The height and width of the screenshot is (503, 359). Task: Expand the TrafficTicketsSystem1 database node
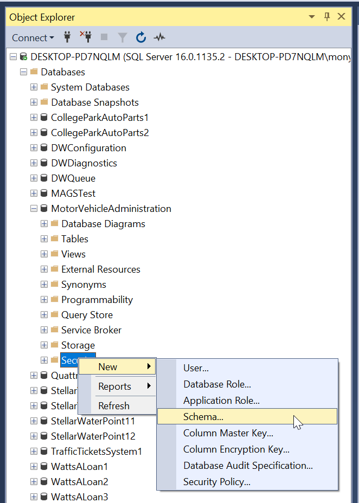coord(34,452)
